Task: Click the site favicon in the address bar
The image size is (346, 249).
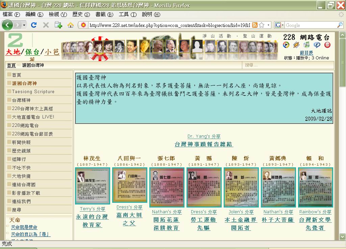Action: 83,25
